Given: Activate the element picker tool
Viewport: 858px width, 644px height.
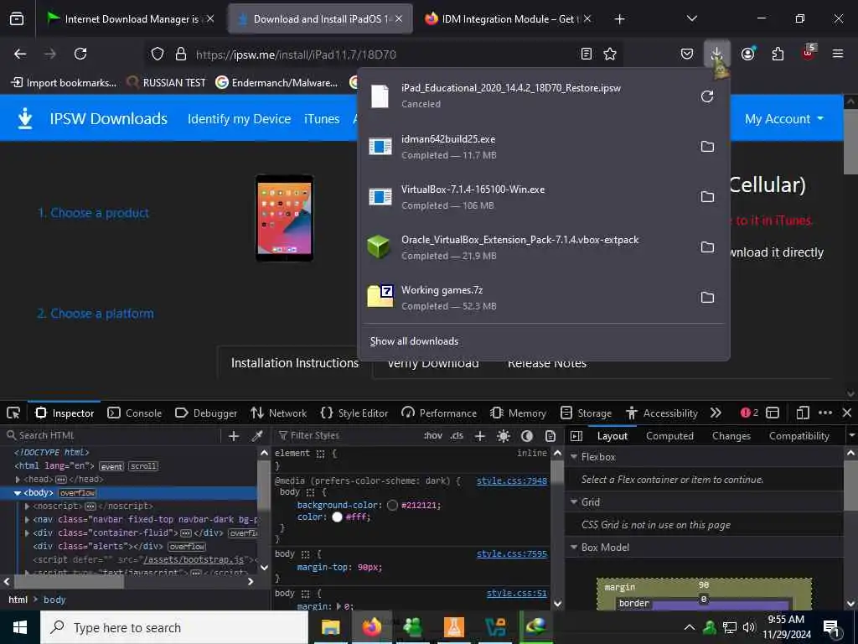Looking at the screenshot, I should click(x=13, y=413).
